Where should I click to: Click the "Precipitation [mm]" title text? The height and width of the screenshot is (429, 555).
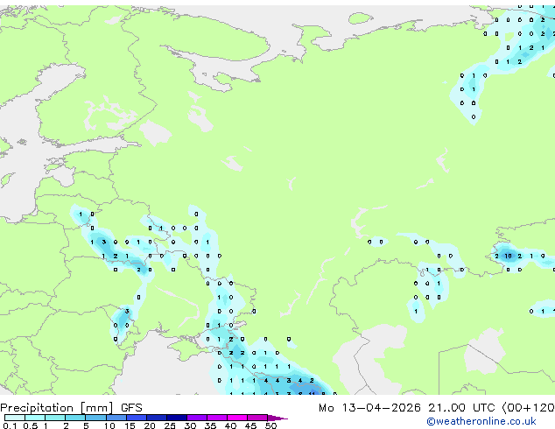pyautogui.click(x=57, y=408)
